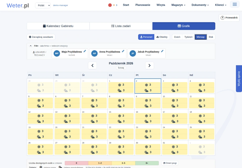
Task: Select the Miesiąc time range
Action: (x=201, y=37)
